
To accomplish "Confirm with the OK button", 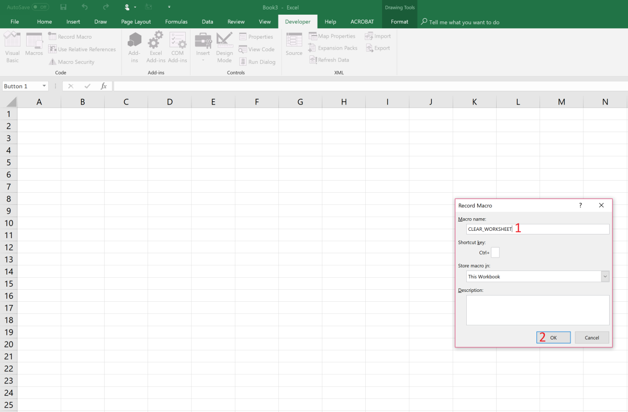I will [553, 337].
